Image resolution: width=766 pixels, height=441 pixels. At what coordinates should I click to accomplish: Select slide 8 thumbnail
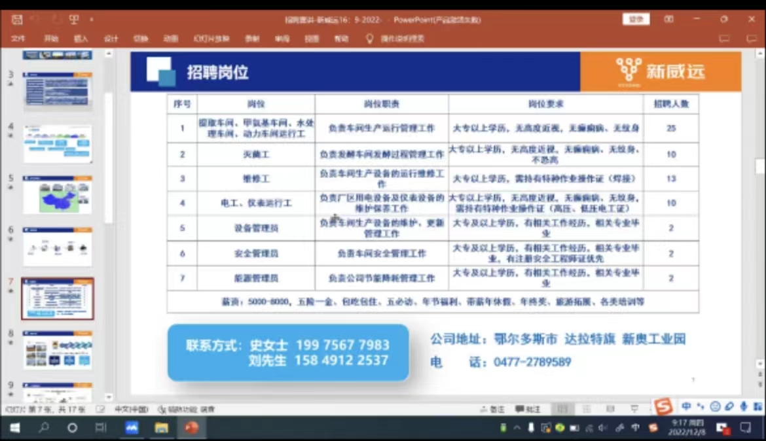[x=57, y=349]
